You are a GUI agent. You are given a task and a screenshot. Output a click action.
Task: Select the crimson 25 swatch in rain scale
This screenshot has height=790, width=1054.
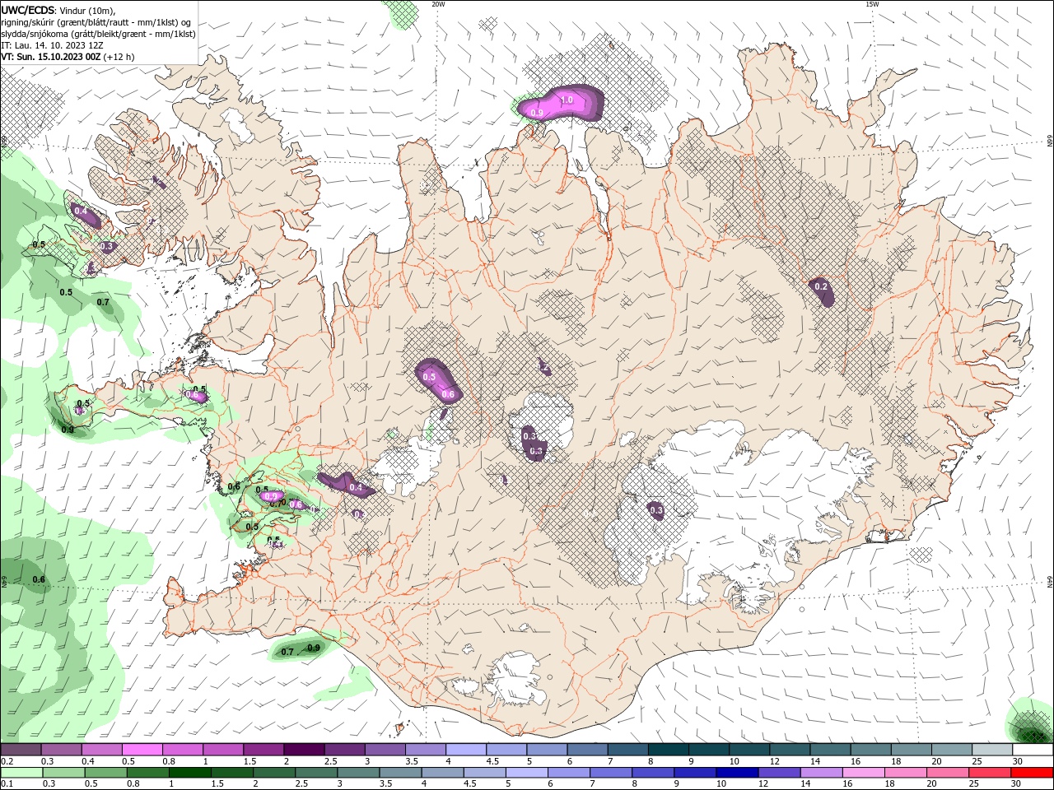[x=990, y=773]
